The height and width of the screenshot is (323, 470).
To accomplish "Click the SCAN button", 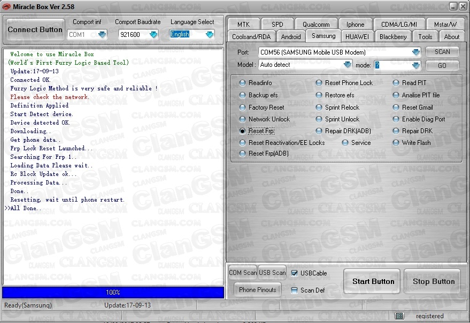I will [x=442, y=51].
